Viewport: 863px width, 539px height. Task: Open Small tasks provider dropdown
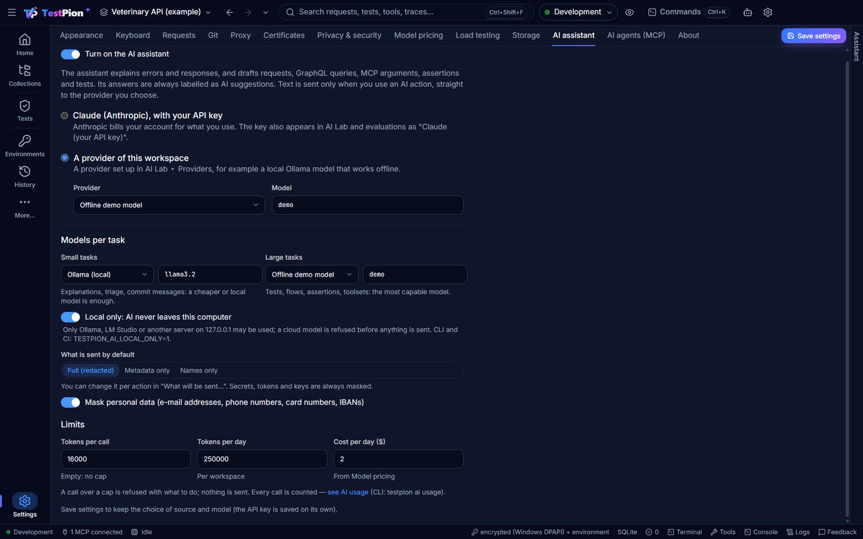[107, 274]
